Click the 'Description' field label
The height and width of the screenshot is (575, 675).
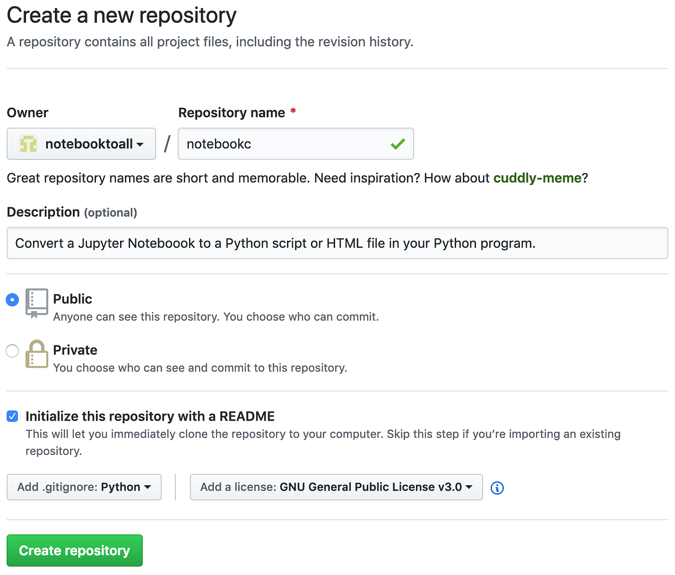click(43, 212)
